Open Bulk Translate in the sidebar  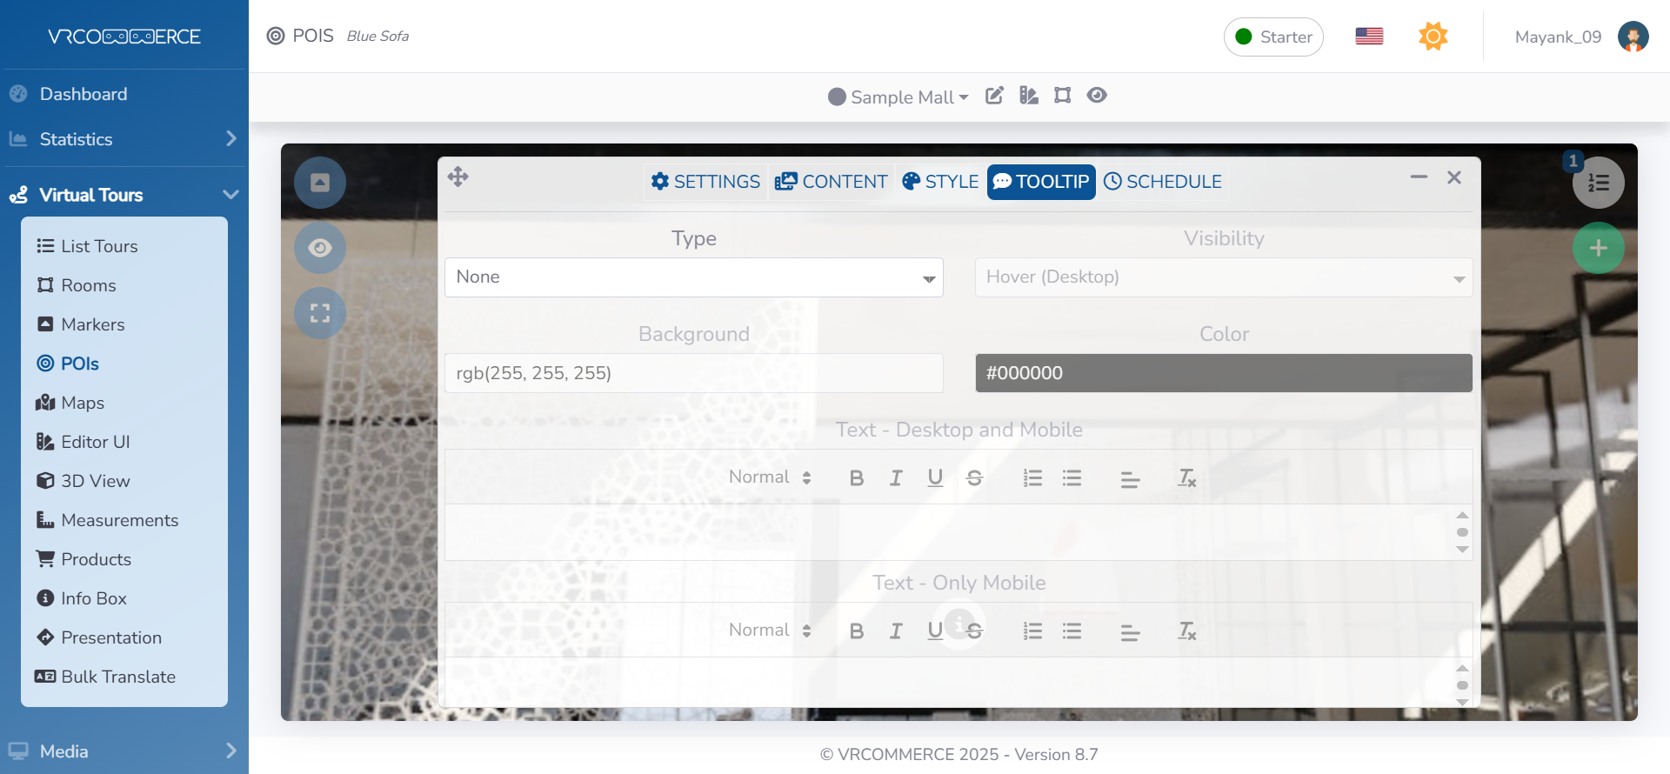(x=117, y=677)
